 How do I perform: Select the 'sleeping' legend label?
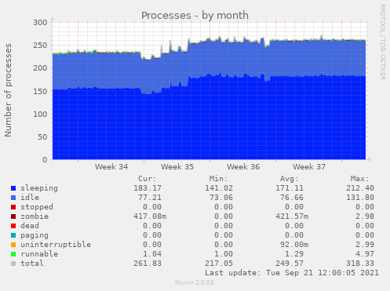(39, 188)
